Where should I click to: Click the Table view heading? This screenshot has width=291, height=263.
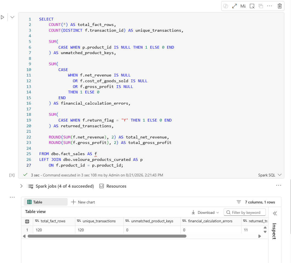coord(35,211)
